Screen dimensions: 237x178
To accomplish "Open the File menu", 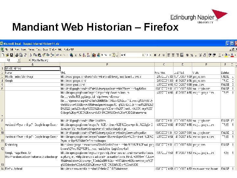I will pos(7,49).
